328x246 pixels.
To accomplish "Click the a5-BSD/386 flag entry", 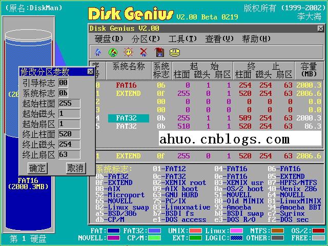I will (116, 214).
